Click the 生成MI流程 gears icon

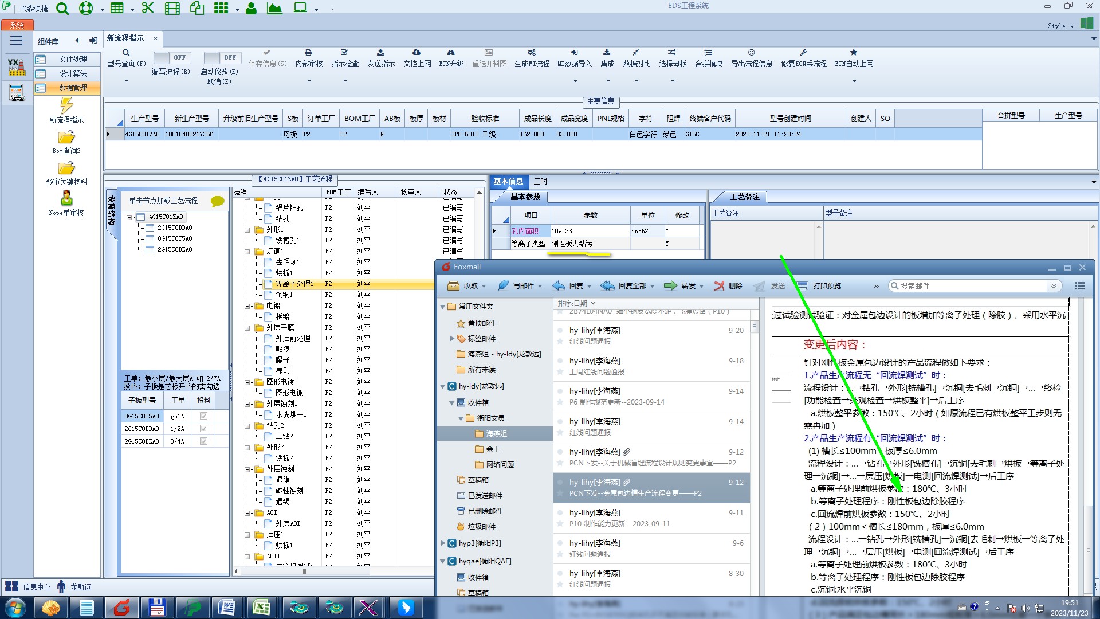[532, 53]
